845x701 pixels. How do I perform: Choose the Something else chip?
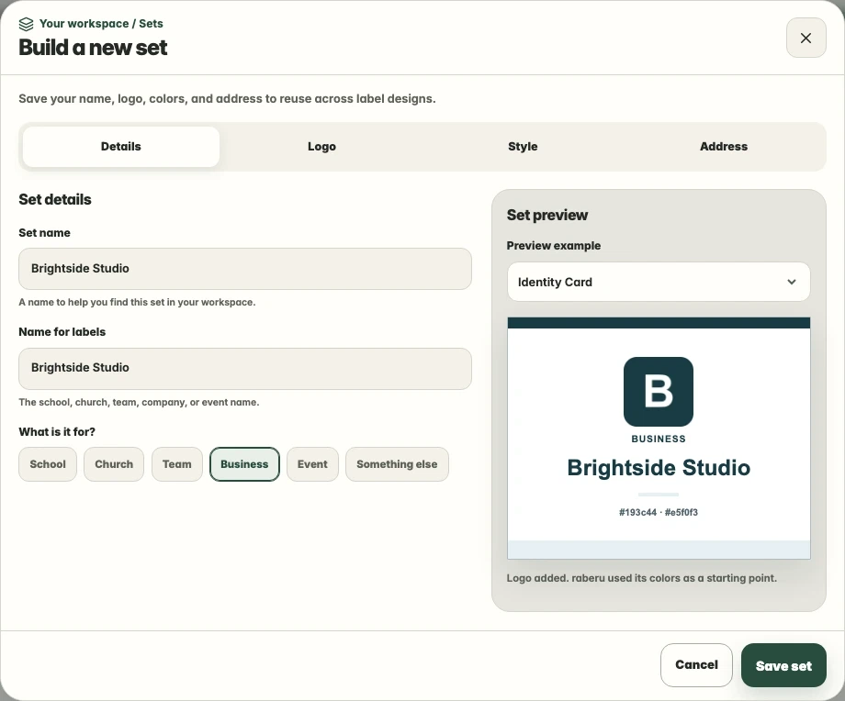tap(397, 464)
